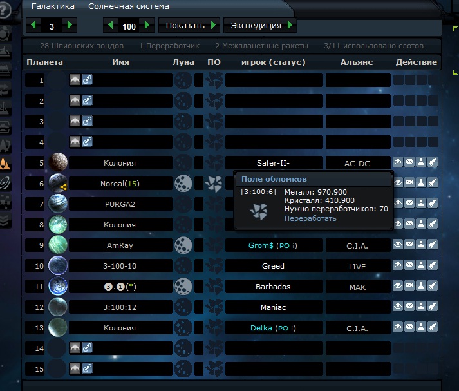Screen dimensions: 459x391
Task: Decrease galaxy number with left arrow
Action: click(x=33, y=25)
